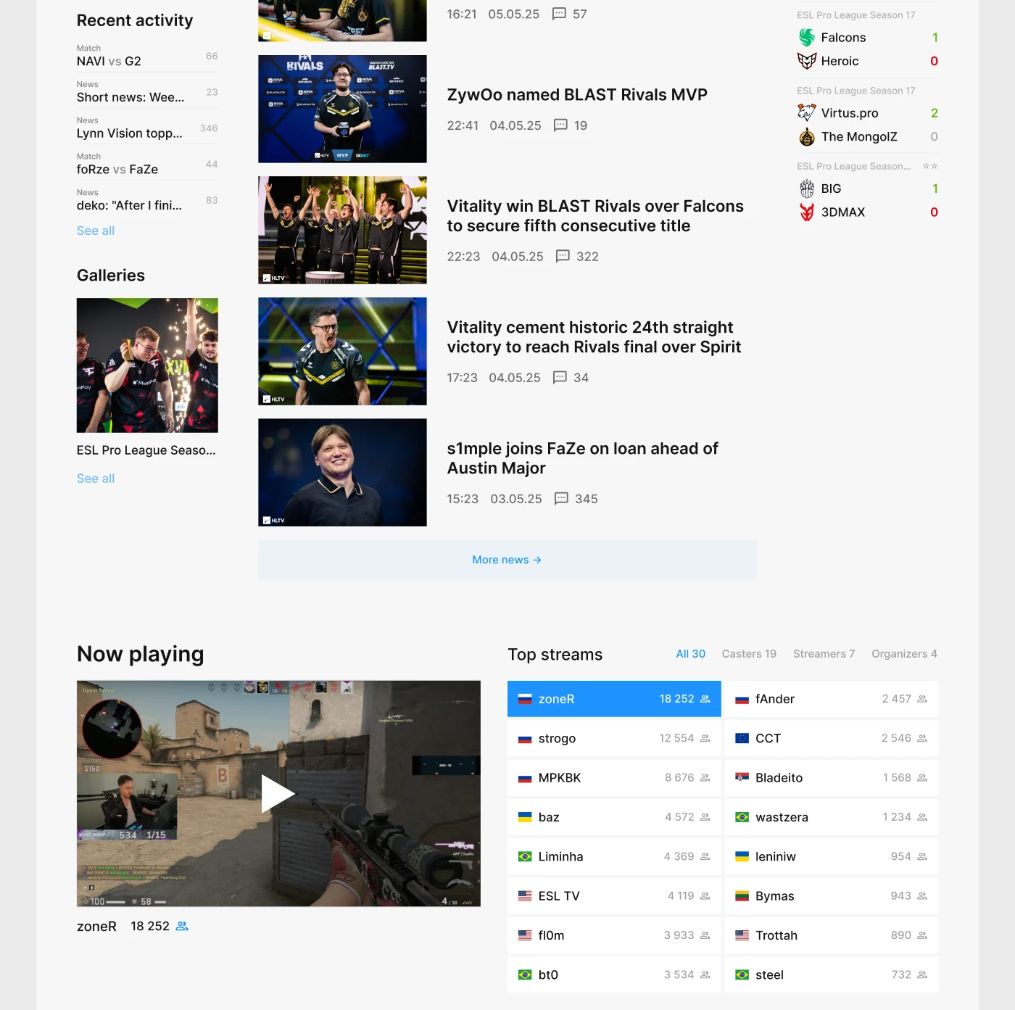Click the star rating icons beside ESL Pro League Season

coord(930,166)
